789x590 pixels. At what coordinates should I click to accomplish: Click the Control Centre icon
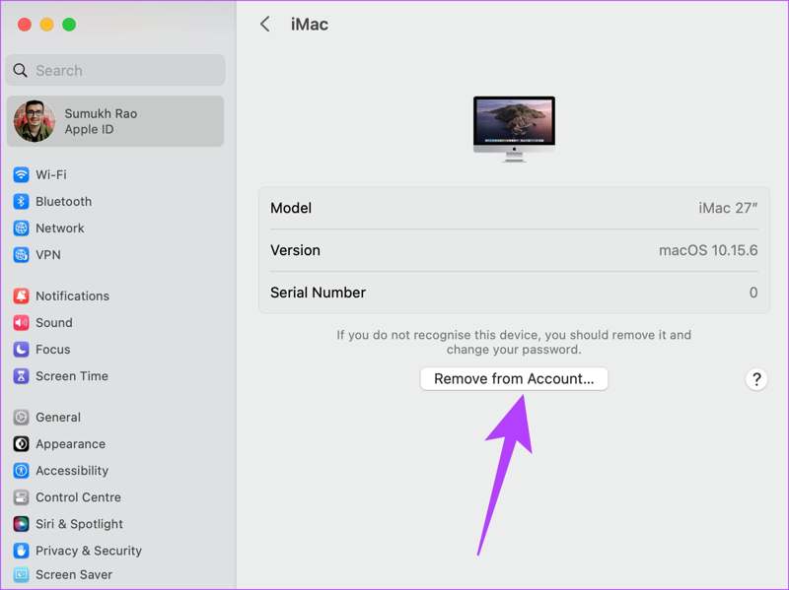point(21,497)
